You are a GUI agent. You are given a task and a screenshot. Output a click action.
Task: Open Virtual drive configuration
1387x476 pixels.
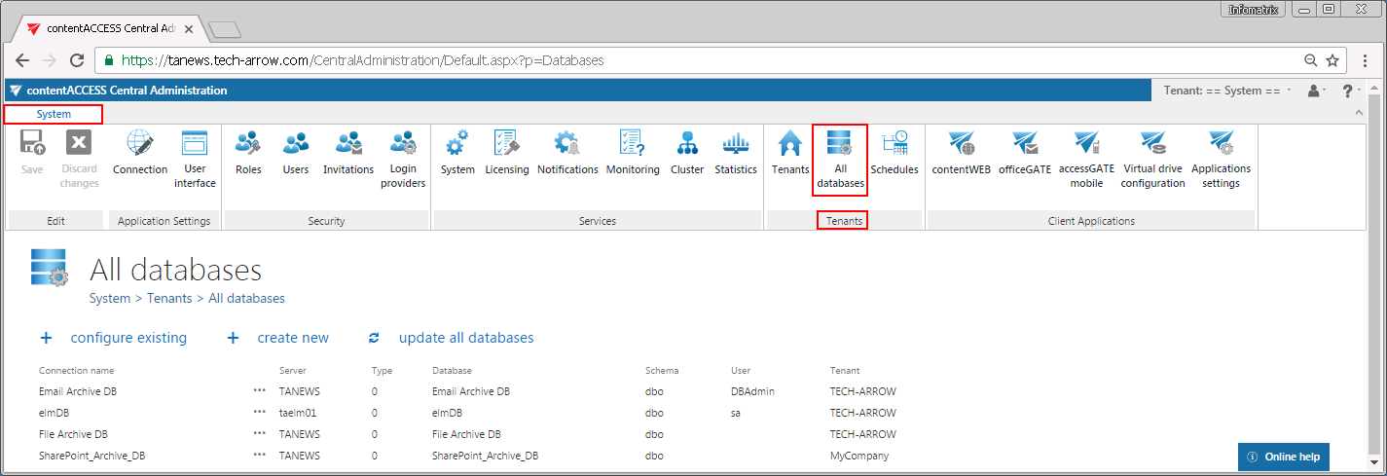1152,161
